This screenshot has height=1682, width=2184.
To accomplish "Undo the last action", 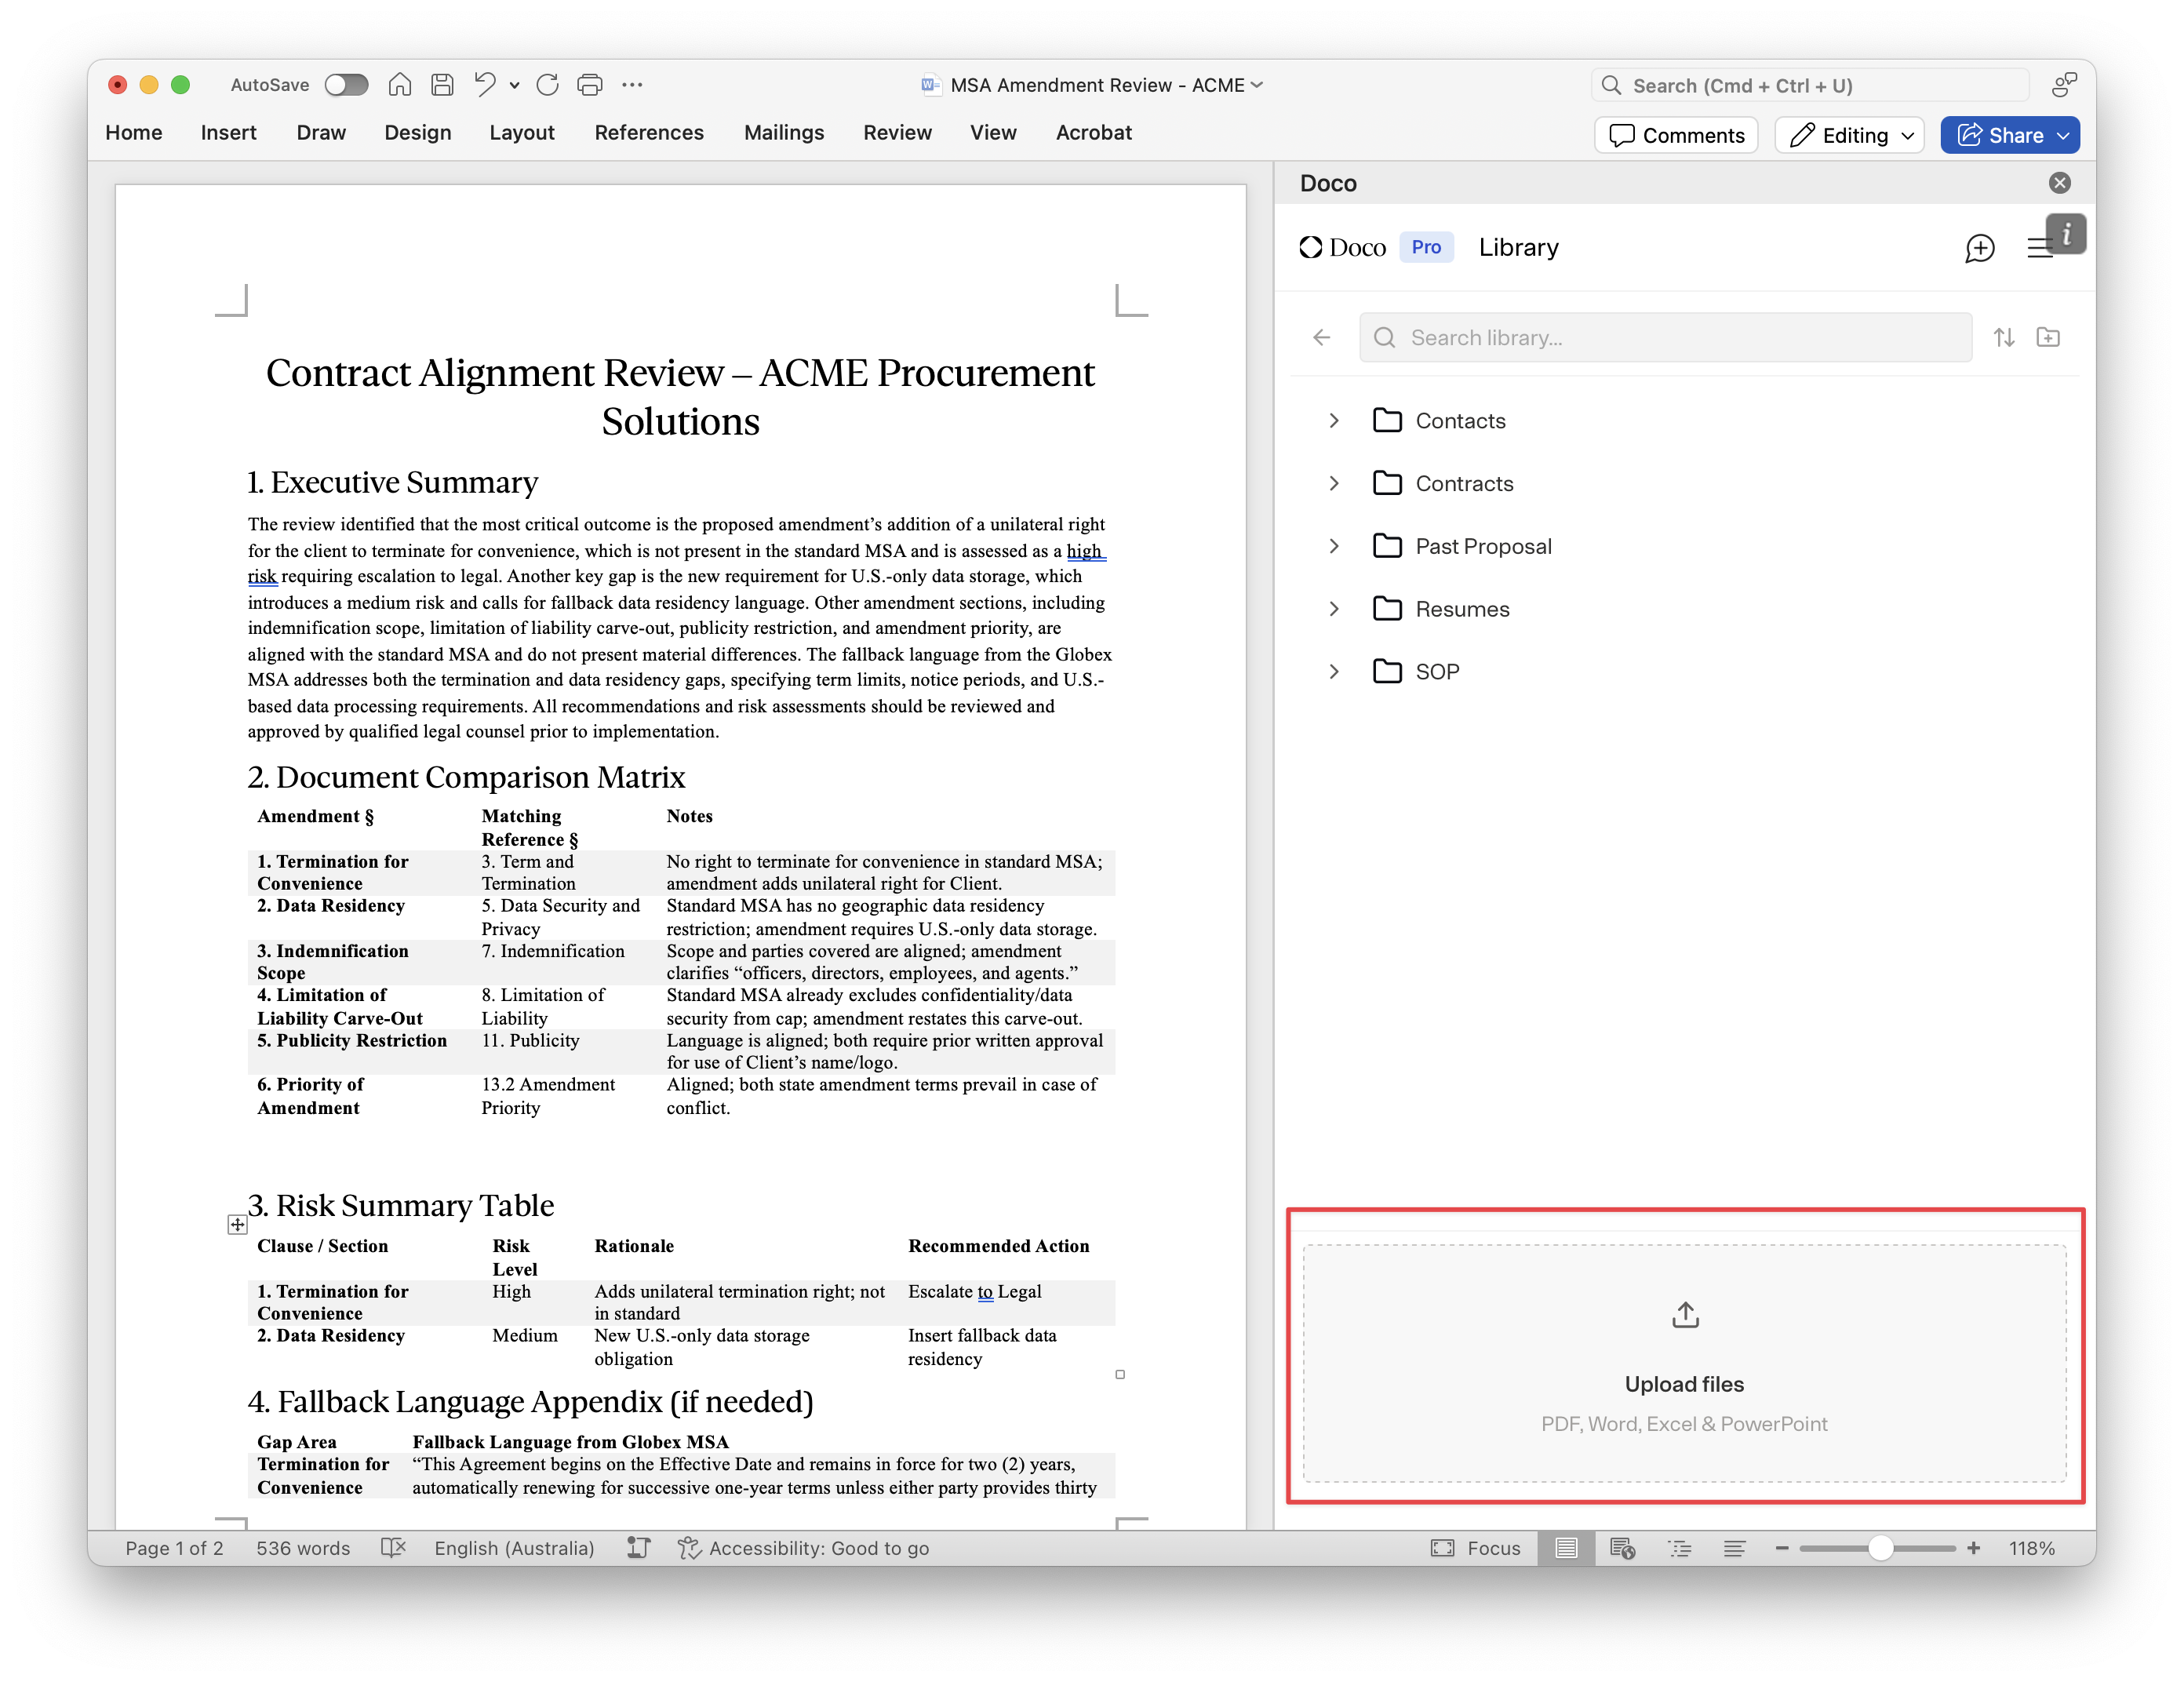I will pyautogui.click(x=485, y=85).
